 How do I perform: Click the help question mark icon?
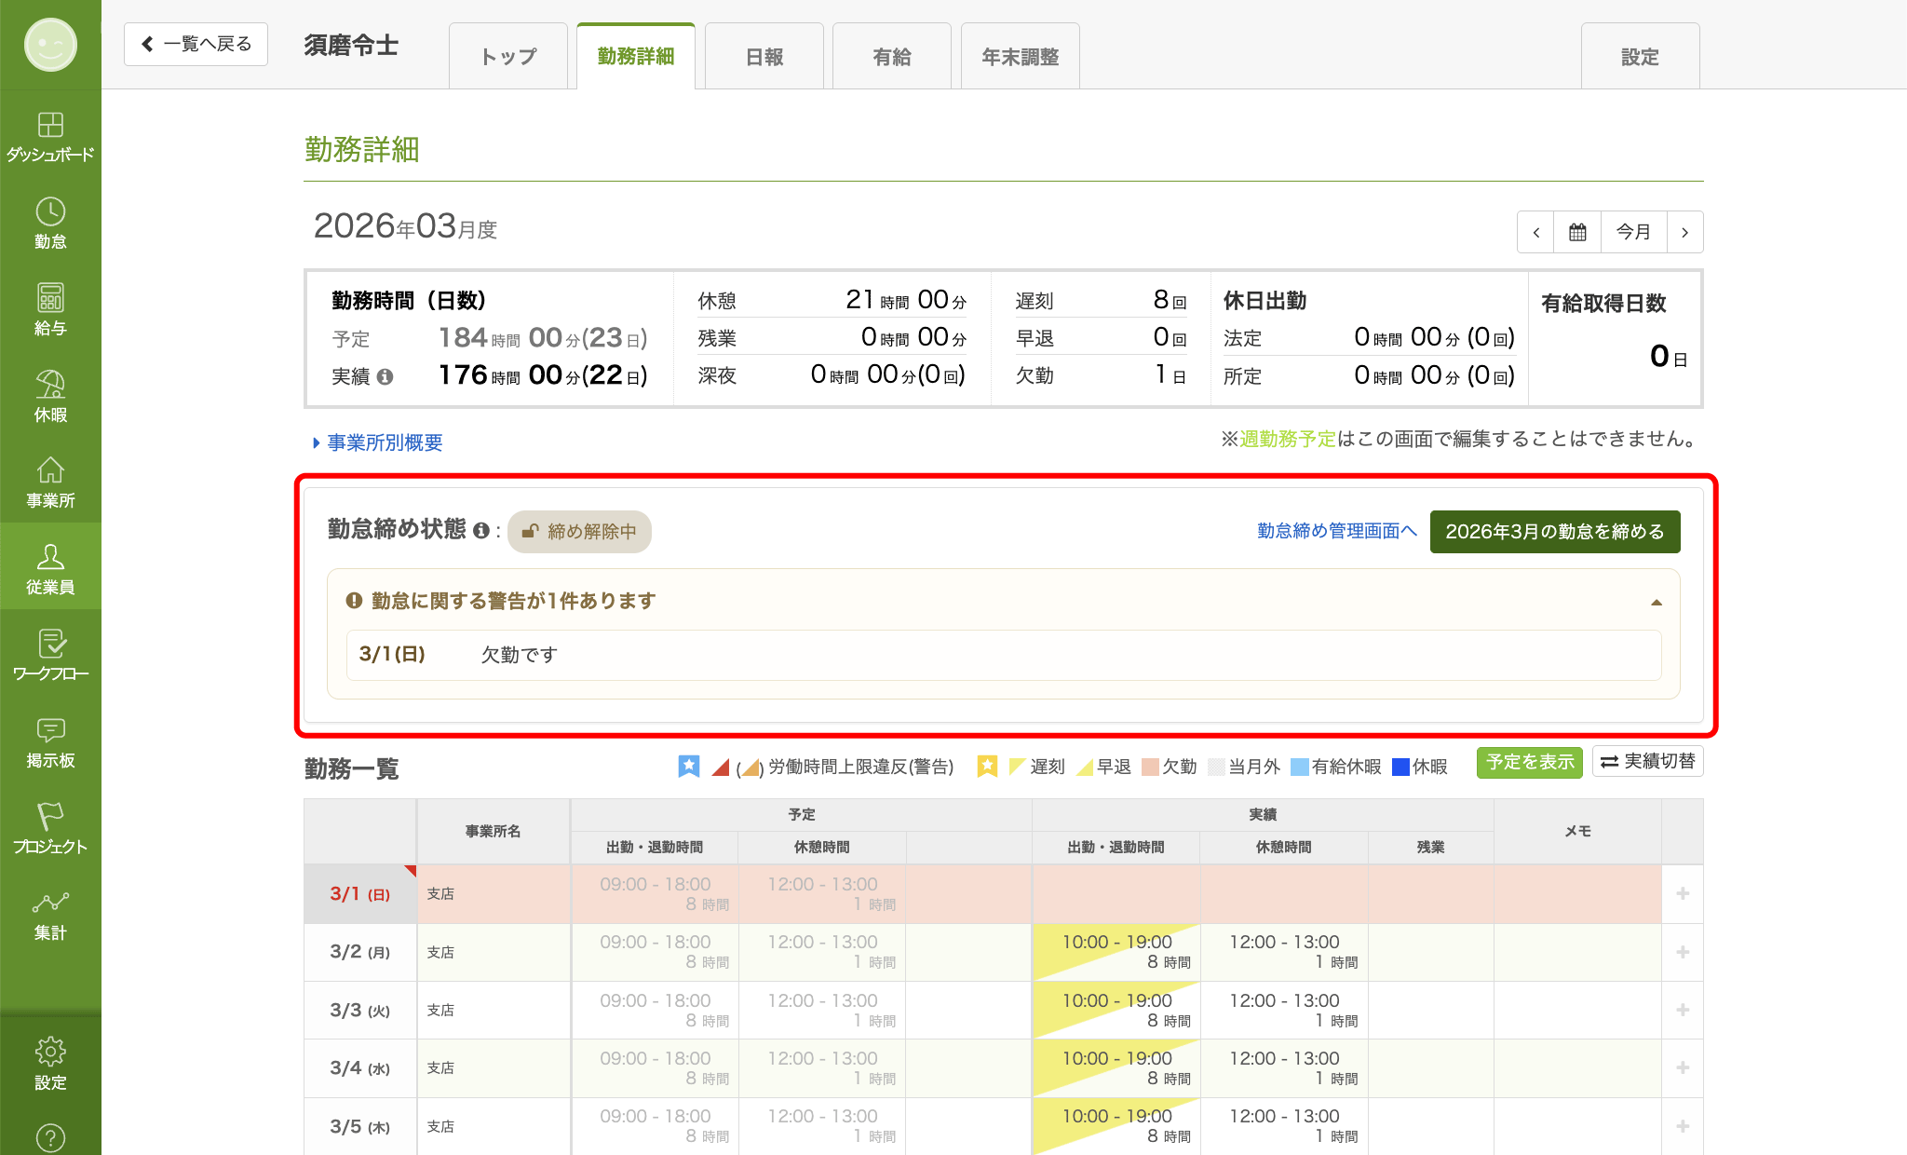click(50, 1137)
